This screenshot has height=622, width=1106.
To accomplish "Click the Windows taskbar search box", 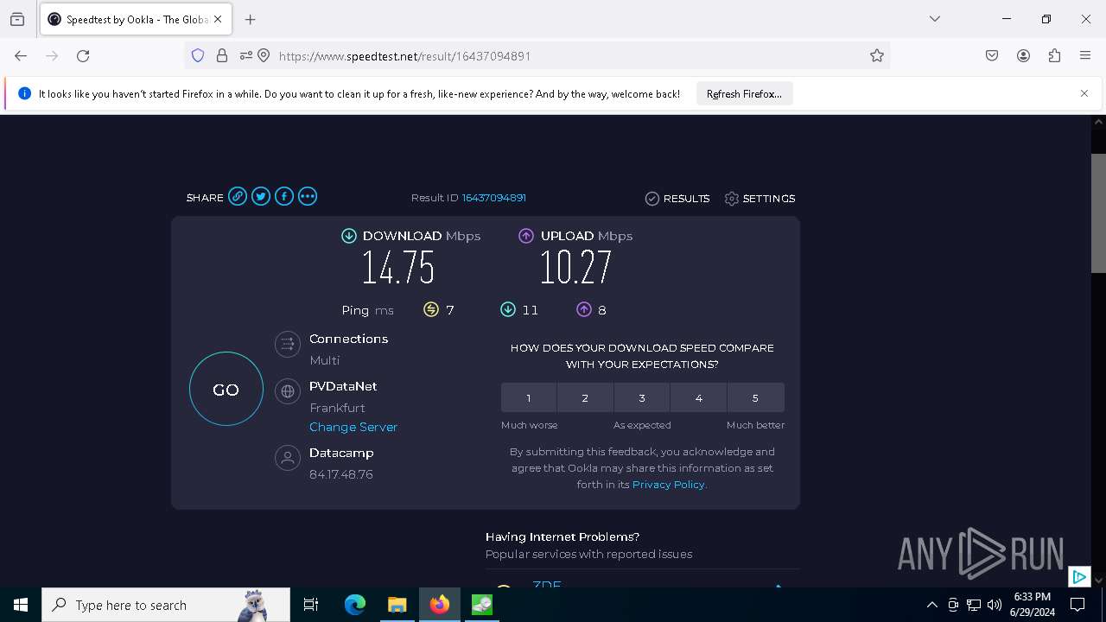I will click(x=166, y=605).
